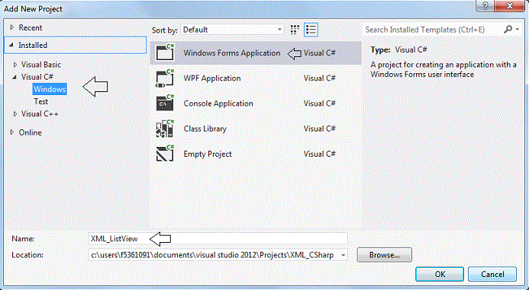The width and height of the screenshot is (529, 290).
Task: Click the search magnifier icon
Action: [508, 30]
